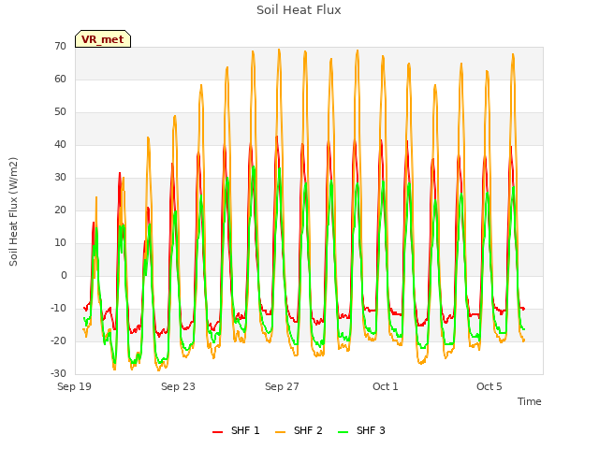Screen dimensions: 599x449
Task: Click the green SHF 3 legend marker
Action: click(343, 432)
